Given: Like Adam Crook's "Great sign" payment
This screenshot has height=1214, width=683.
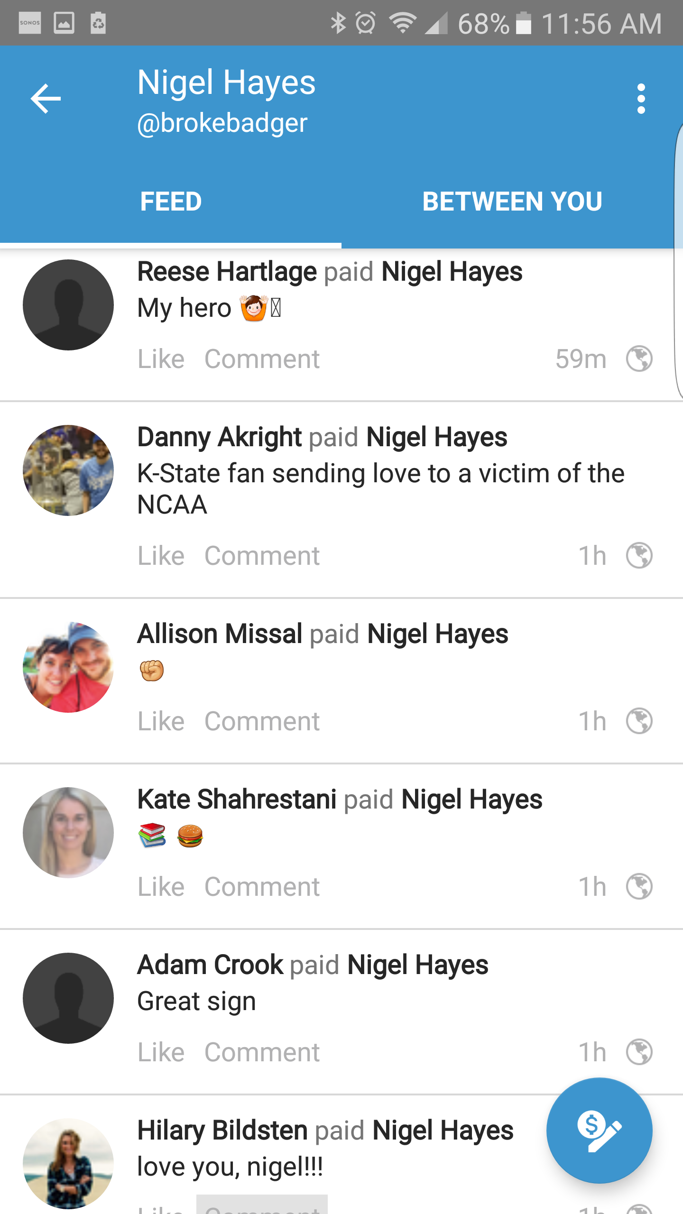Looking at the screenshot, I should (x=161, y=1052).
